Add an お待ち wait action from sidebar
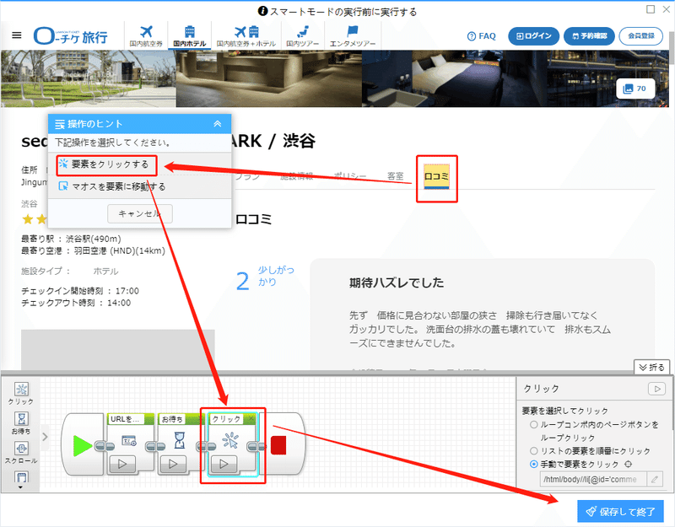The width and height of the screenshot is (675, 527). tap(21, 423)
